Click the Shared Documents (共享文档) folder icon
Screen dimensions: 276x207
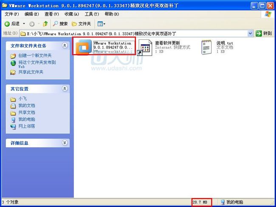(13, 113)
